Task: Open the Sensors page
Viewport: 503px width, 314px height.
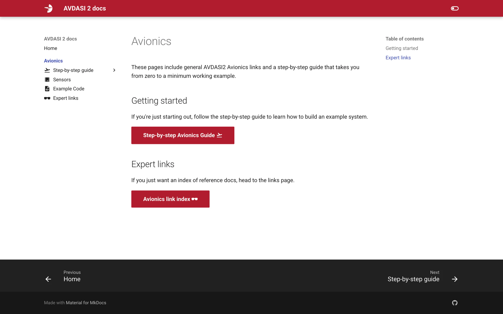Action: pos(62,80)
